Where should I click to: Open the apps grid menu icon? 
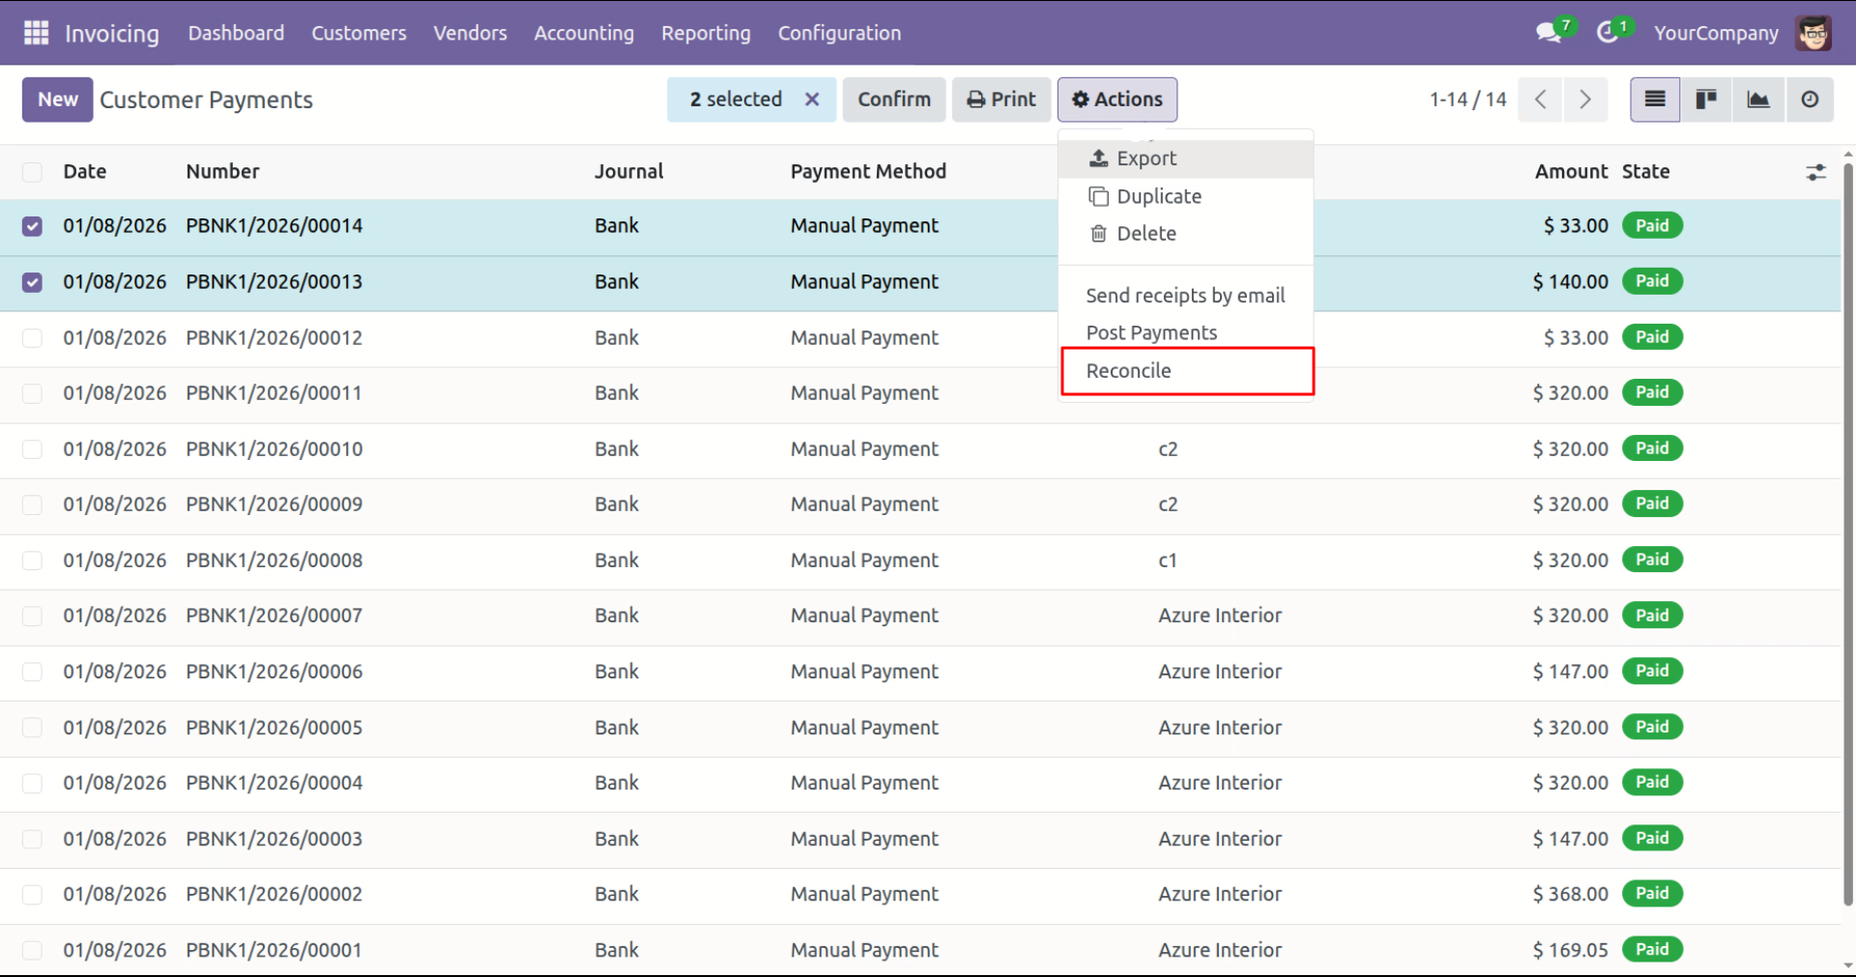36,33
